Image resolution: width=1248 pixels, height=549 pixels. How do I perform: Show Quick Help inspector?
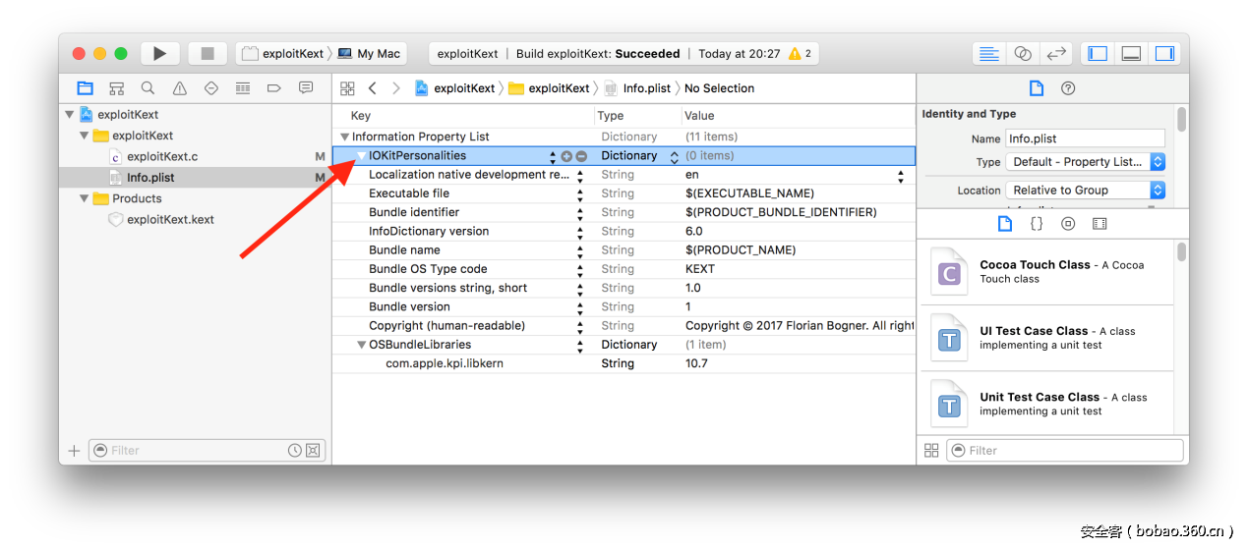click(x=1068, y=88)
